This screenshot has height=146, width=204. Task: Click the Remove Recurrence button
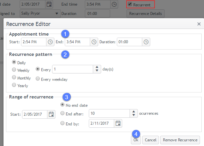tap(180, 140)
